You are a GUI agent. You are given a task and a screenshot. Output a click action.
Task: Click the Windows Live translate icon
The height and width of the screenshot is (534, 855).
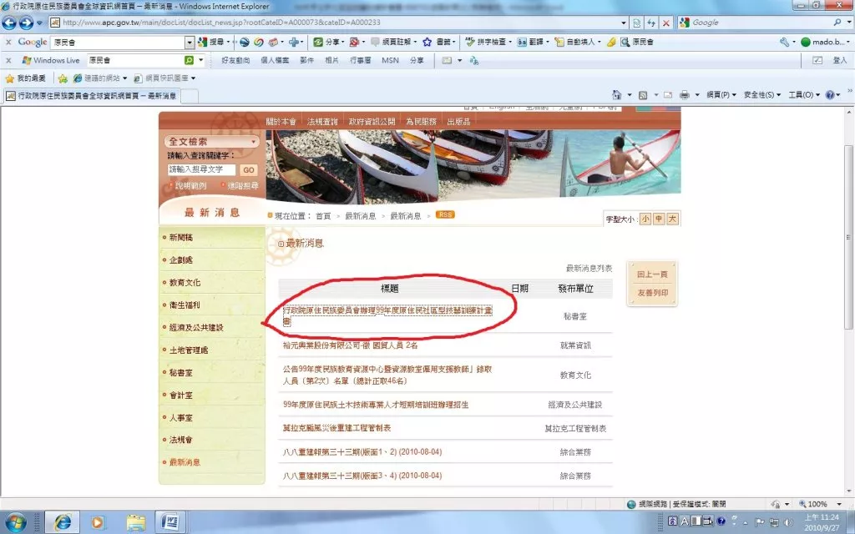[474, 60]
